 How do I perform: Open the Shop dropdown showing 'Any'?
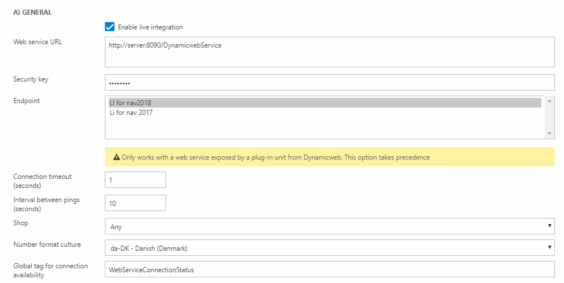click(x=329, y=226)
